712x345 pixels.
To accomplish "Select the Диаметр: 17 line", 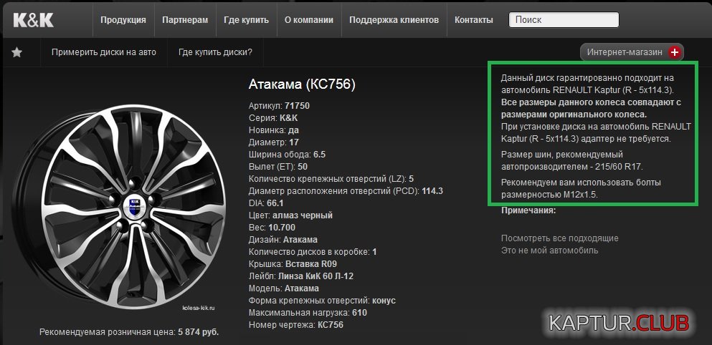I will coord(274,142).
